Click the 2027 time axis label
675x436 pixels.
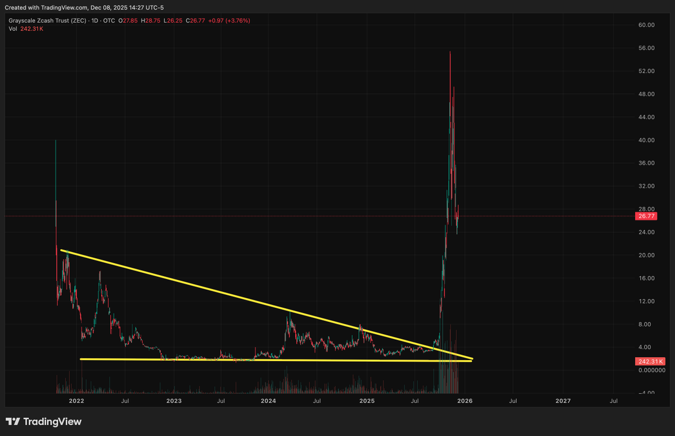(563, 401)
